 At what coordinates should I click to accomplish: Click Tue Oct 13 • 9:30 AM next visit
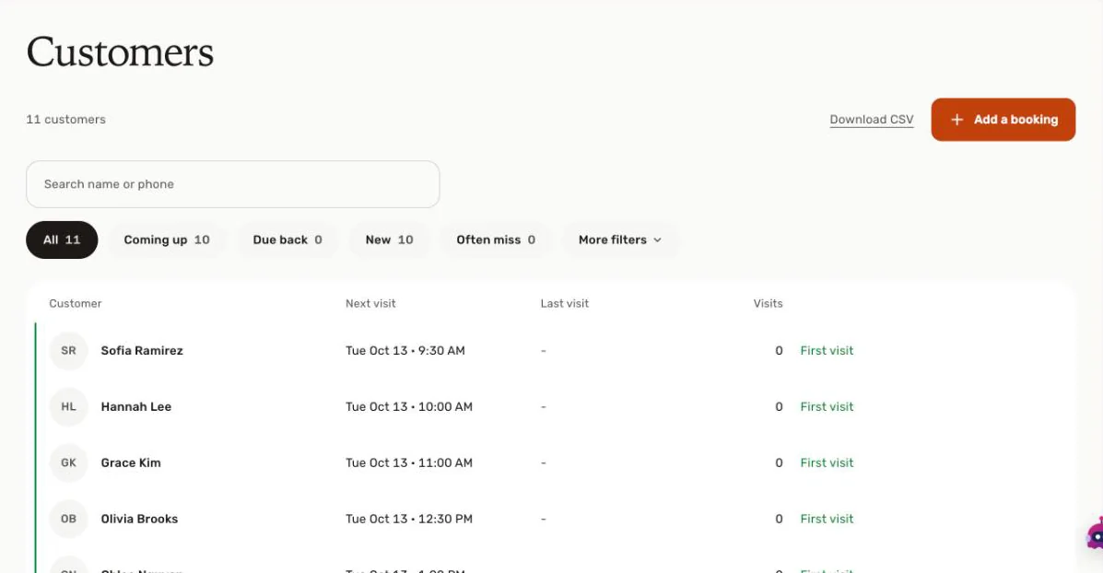click(405, 350)
